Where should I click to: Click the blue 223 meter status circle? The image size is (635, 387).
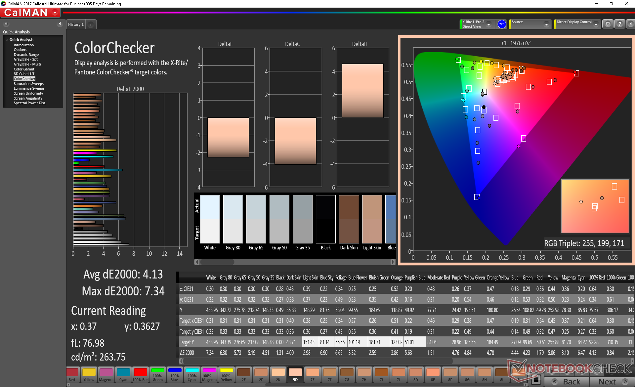pos(502,24)
